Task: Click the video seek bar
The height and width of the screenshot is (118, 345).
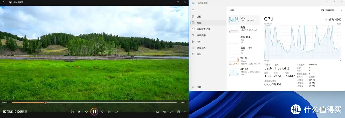Action: click(94, 103)
